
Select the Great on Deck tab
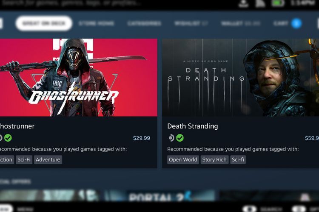44,23
